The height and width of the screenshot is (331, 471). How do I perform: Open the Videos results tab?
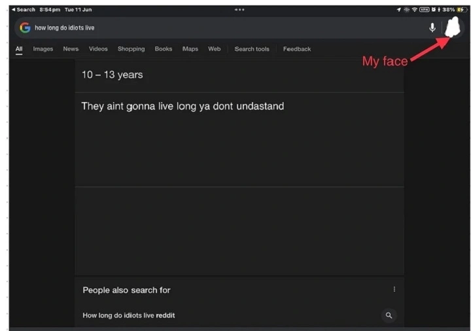(98, 49)
